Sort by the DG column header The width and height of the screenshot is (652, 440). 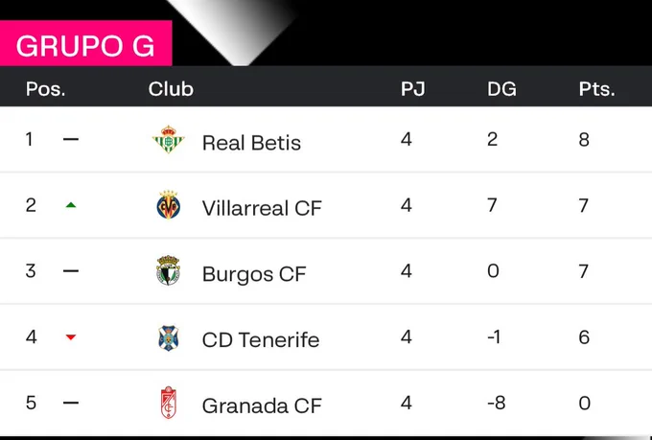pos(501,89)
